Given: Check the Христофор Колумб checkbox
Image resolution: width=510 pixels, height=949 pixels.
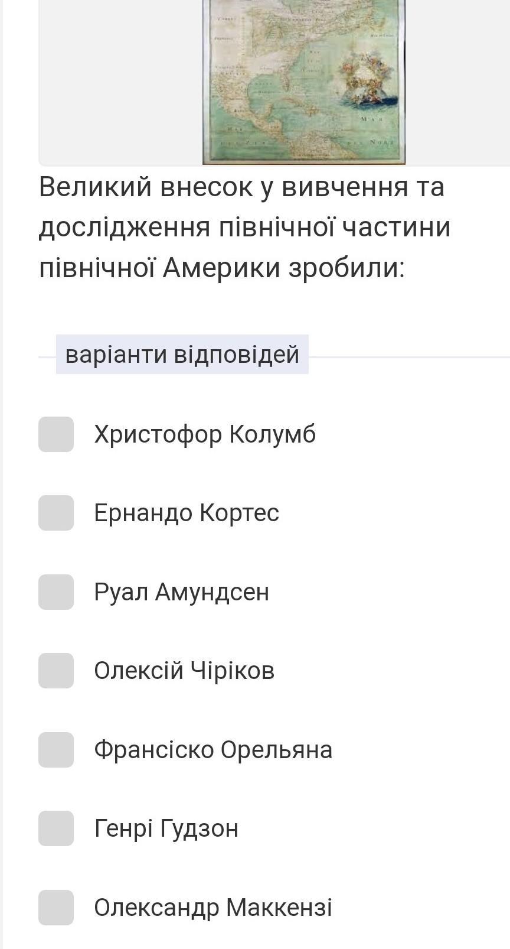Looking at the screenshot, I should point(56,434).
